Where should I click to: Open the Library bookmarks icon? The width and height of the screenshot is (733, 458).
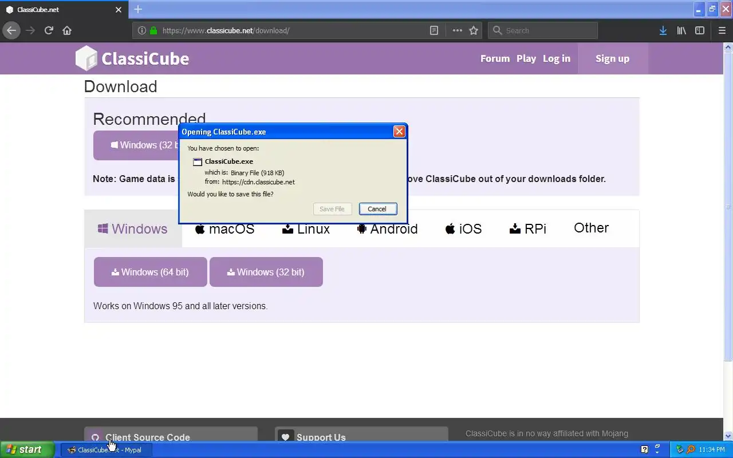tap(681, 30)
